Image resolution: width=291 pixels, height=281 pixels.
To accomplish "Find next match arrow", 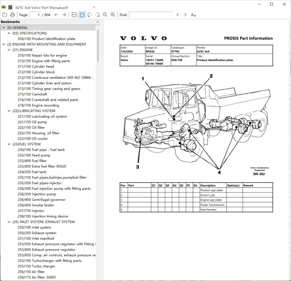I will point(185,15).
